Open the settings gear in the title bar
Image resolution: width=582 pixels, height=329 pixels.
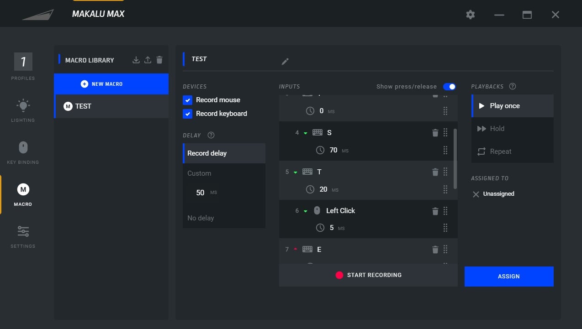pyautogui.click(x=471, y=15)
